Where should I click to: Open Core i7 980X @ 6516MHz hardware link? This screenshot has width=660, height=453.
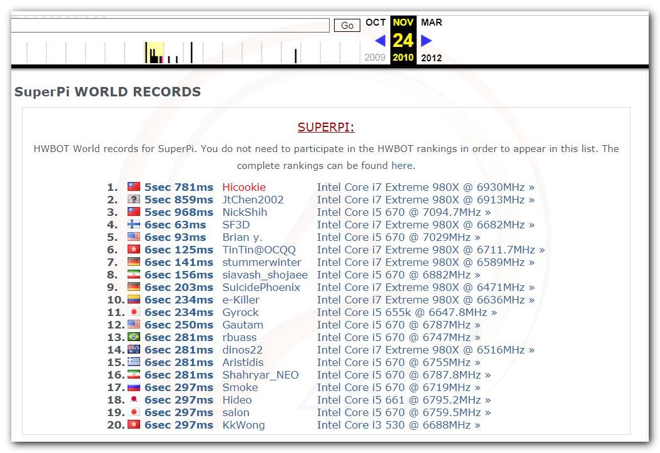[x=426, y=350]
